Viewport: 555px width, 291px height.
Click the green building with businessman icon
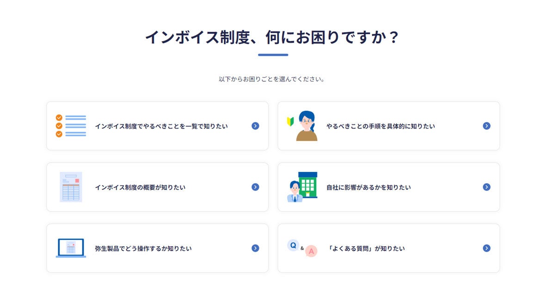(302, 187)
